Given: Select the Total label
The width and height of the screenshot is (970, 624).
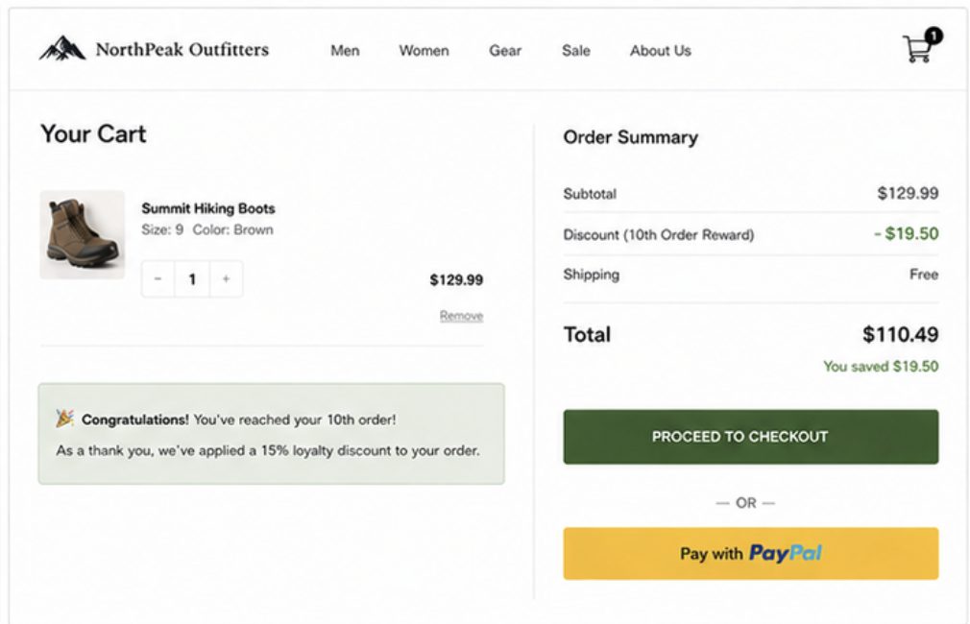Looking at the screenshot, I should coord(587,335).
